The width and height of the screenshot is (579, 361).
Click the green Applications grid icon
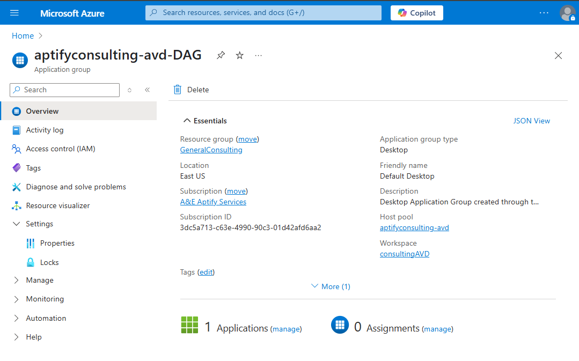(x=189, y=325)
